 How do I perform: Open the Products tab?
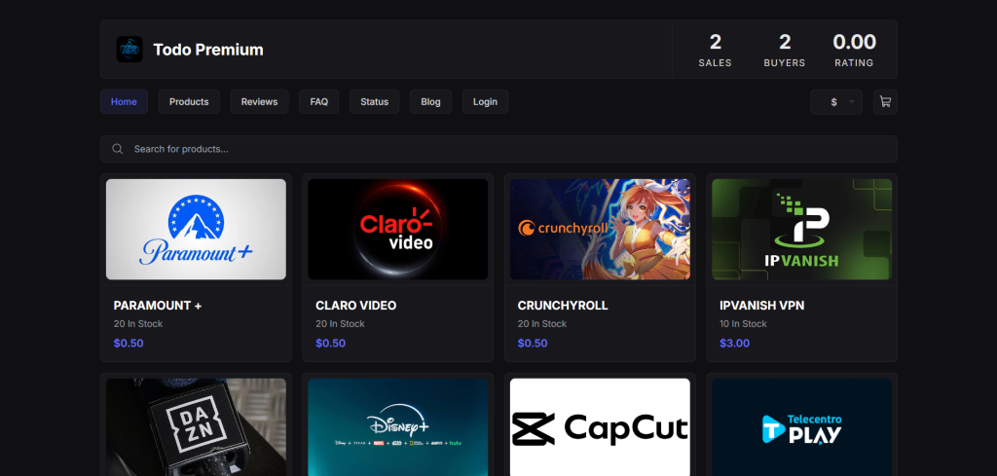189,101
